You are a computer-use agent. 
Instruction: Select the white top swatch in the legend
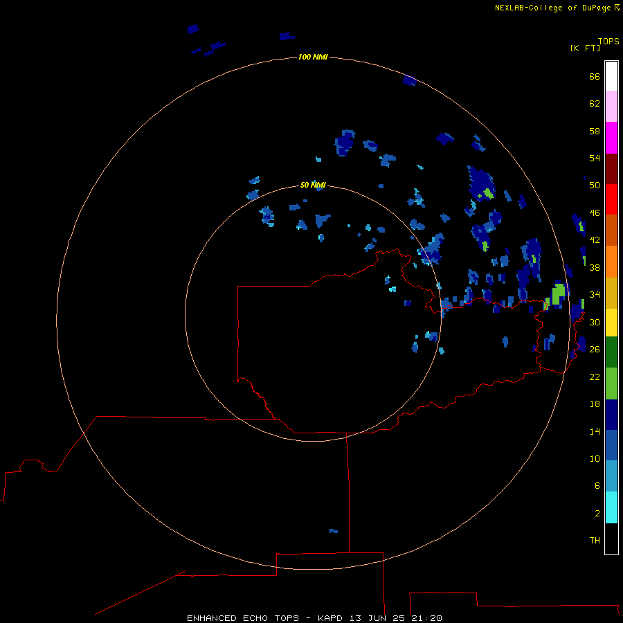(611, 76)
